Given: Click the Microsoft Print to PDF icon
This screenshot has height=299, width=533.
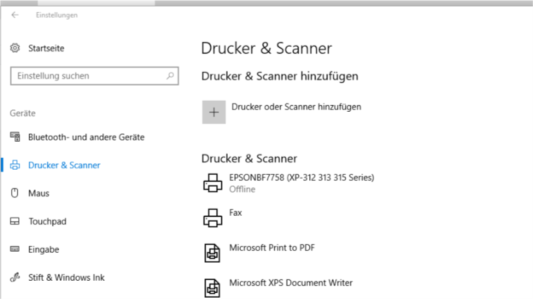Looking at the screenshot, I should coord(212,253).
